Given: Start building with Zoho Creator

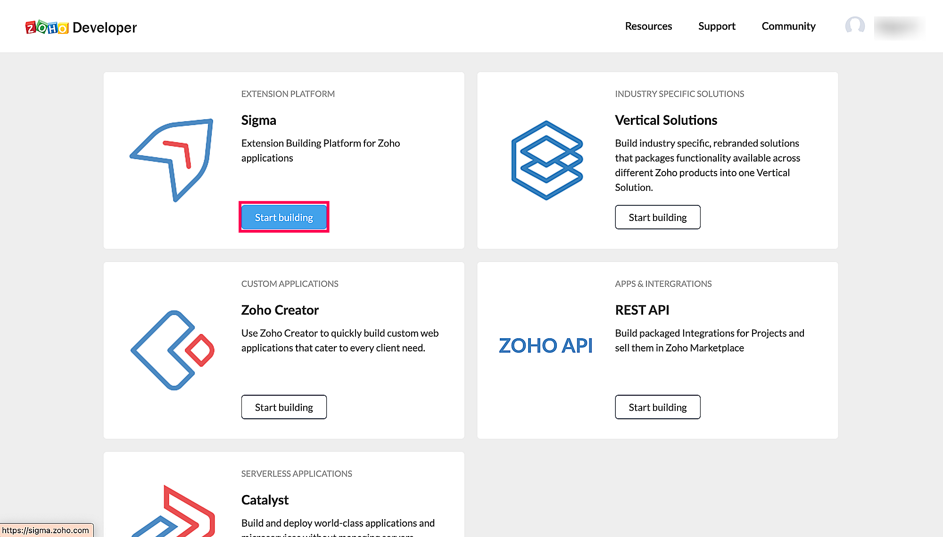Looking at the screenshot, I should 284,407.
